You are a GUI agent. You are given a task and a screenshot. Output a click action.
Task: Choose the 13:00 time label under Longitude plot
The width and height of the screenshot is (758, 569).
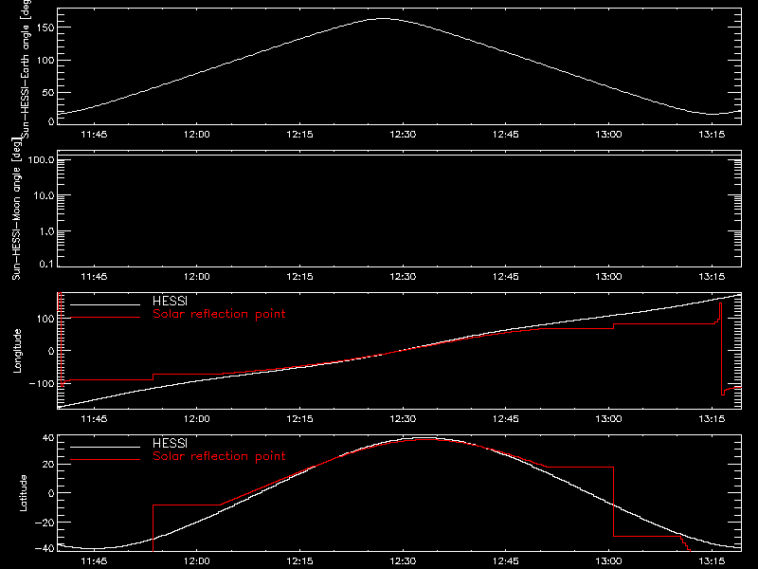coord(608,418)
